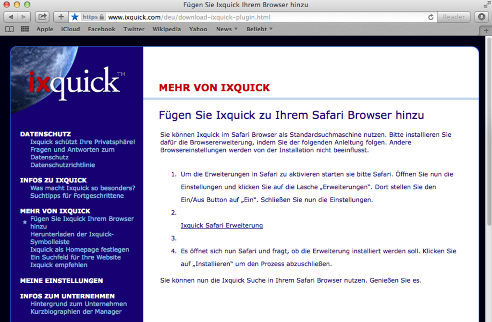The image size is (492, 322).
Task: Open the Yahoo bookmark
Action: 198,29
